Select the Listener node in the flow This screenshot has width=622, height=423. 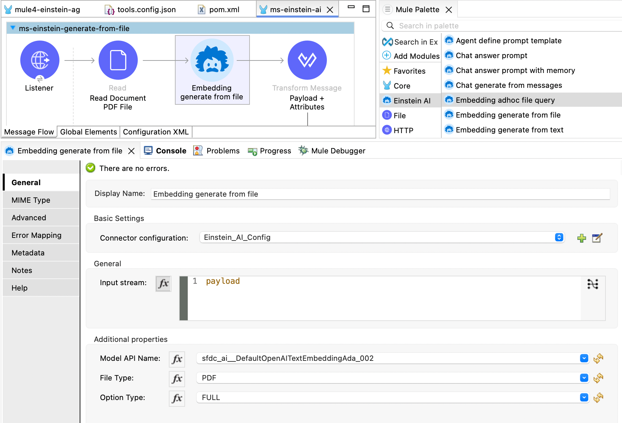click(40, 60)
